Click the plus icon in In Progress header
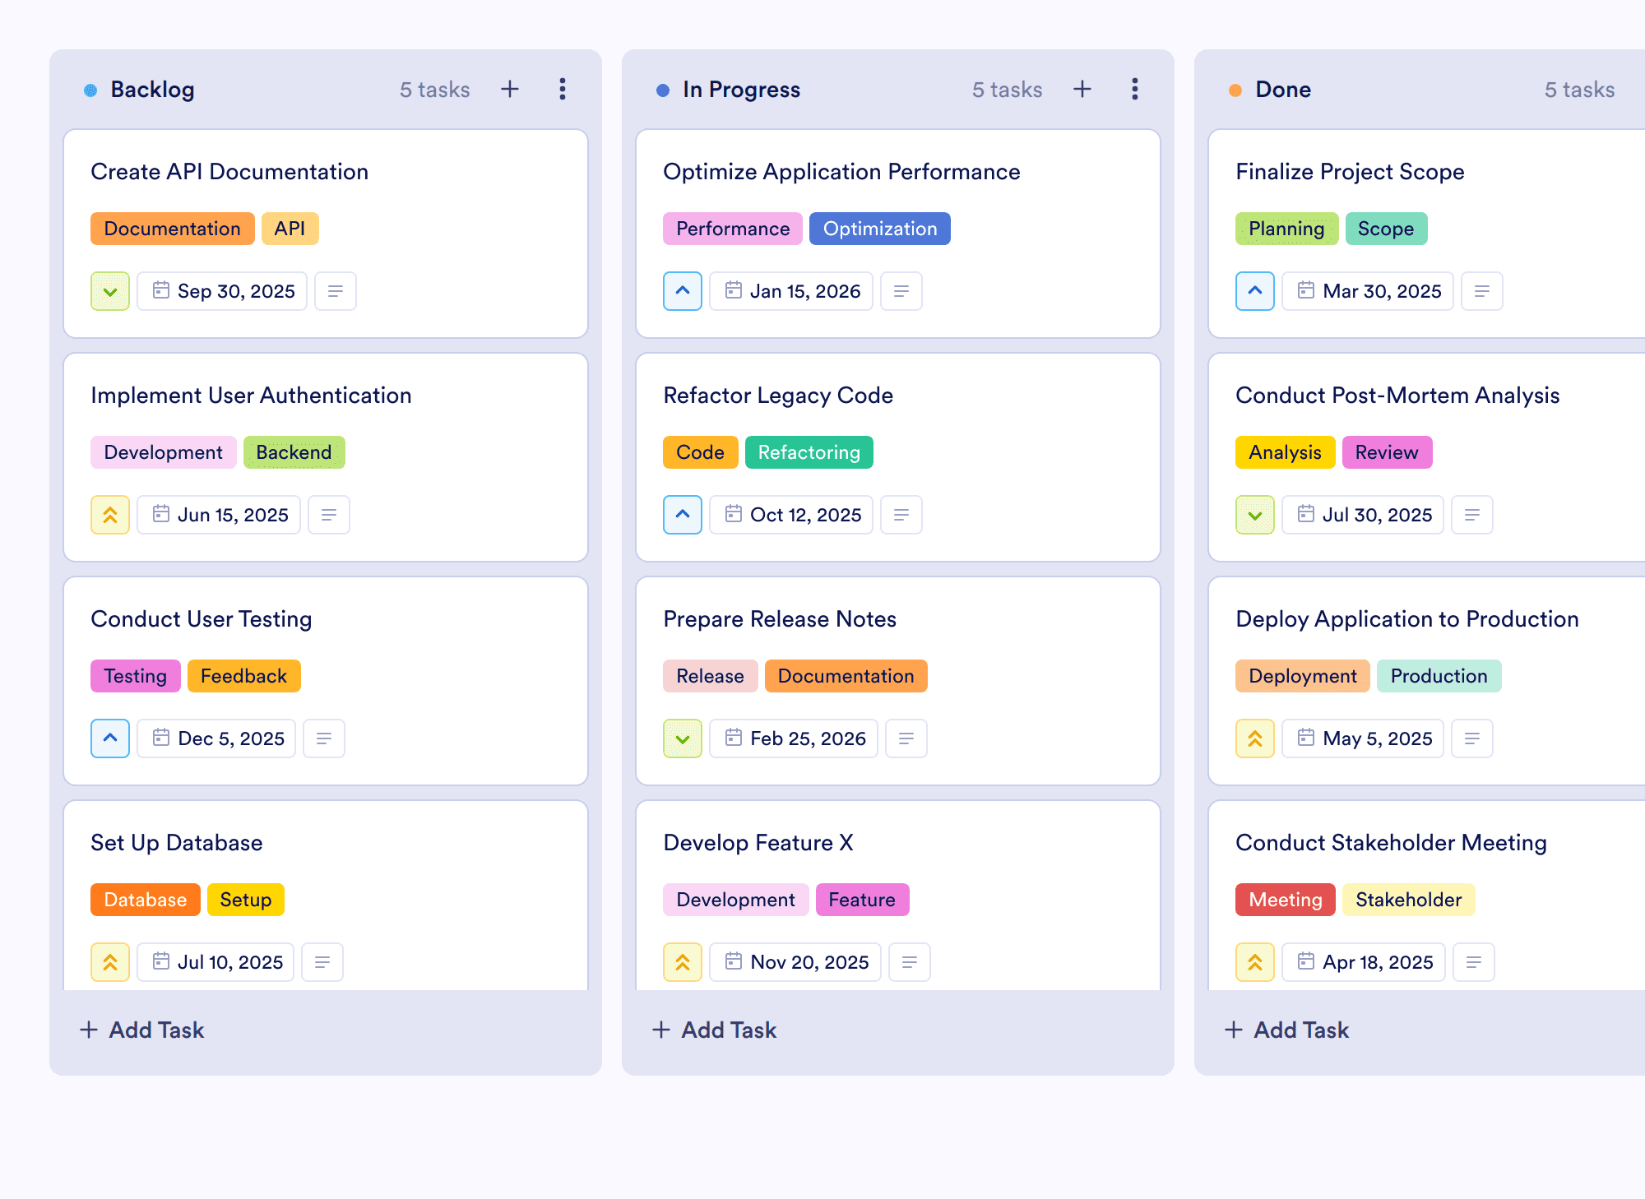The height and width of the screenshot is (1199, 1645). pyautogui.click(x=1082, y=89)
